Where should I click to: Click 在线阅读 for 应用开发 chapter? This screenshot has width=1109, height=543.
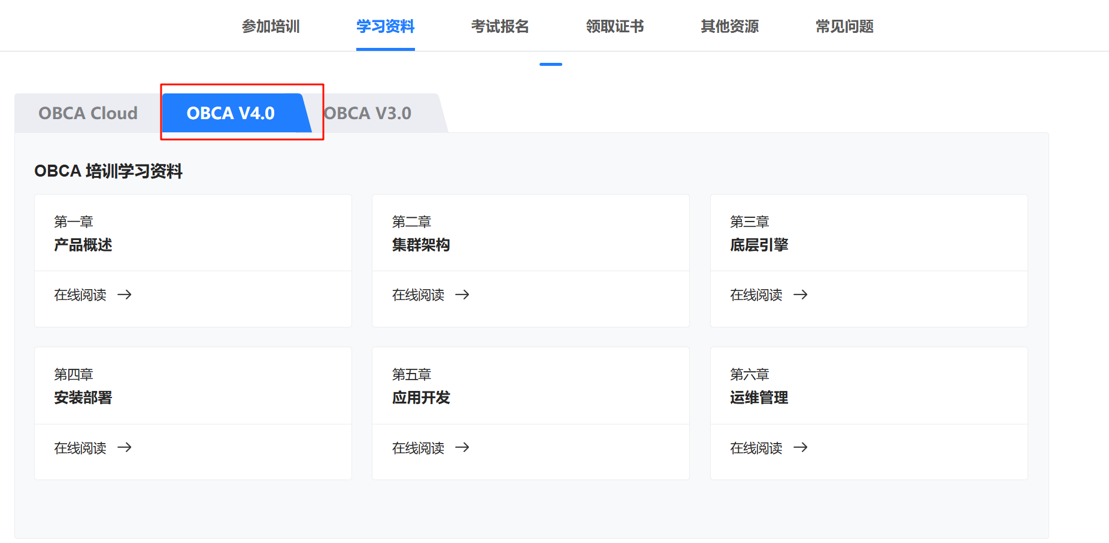(x=418, y=448)
